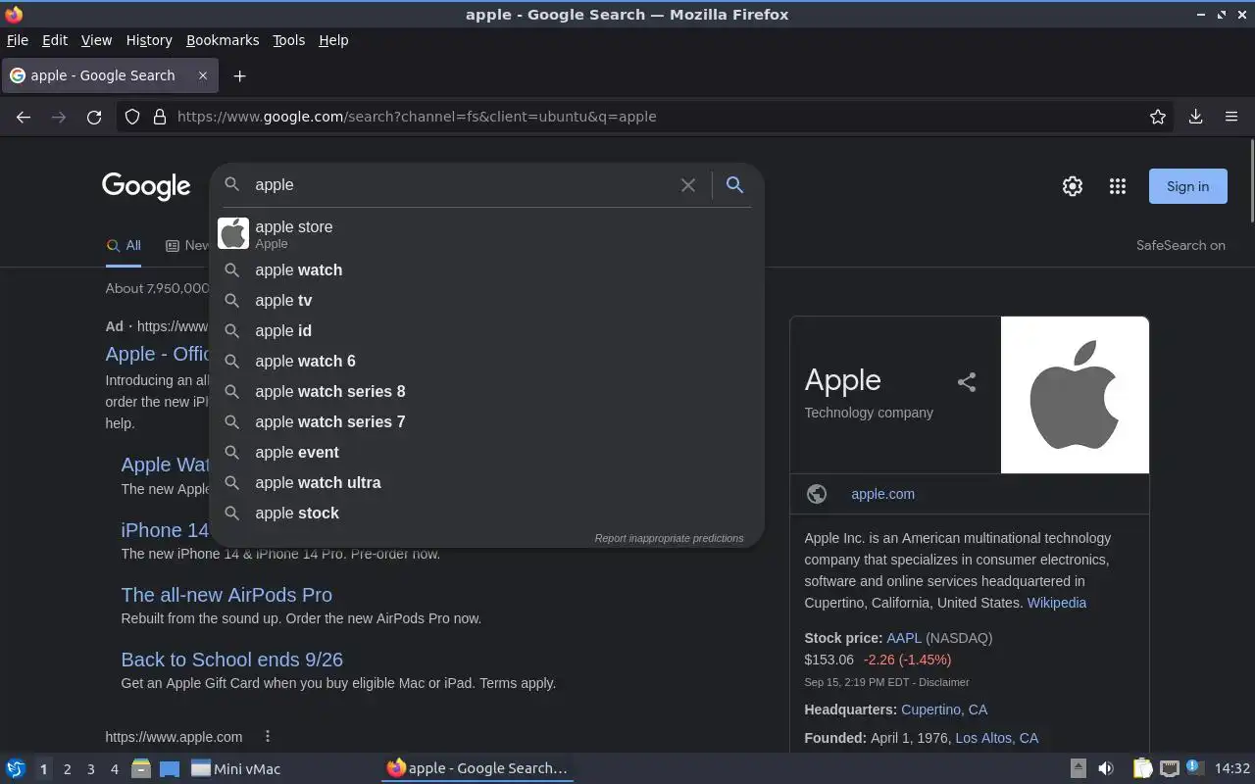Choose the apple watch ultra suggestion
The image size is (1255, 784).
486,482
